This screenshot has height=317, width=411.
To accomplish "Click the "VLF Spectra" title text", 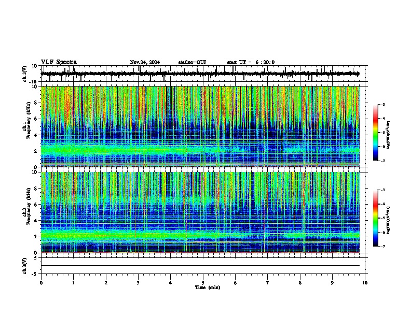I will point(59,62).
